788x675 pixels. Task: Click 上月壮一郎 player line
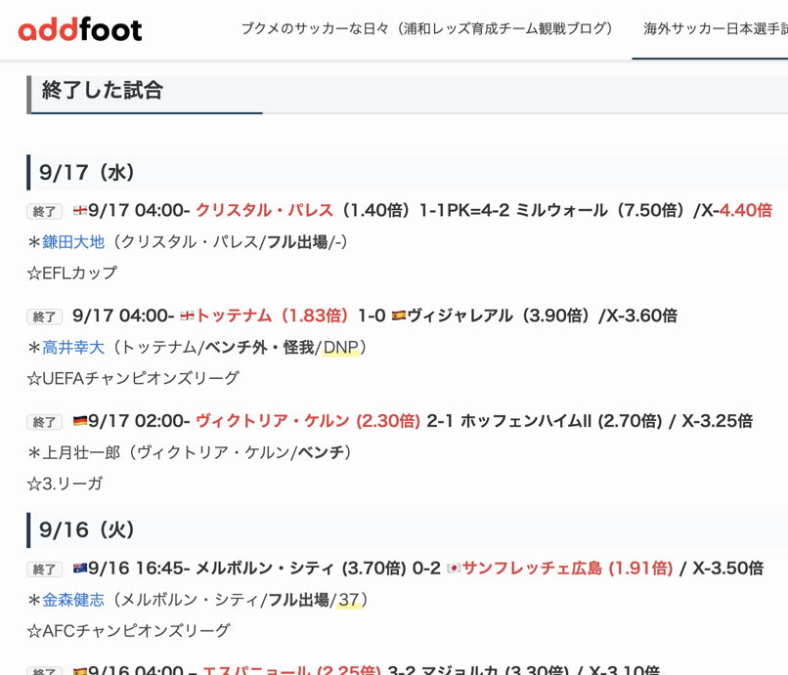189,452
